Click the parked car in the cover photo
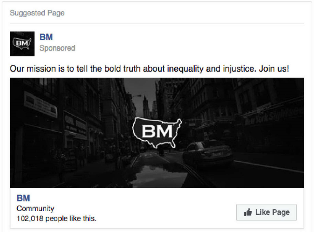Image resolution: width=314 pixels, height=232 pixels. coord(208,153)
